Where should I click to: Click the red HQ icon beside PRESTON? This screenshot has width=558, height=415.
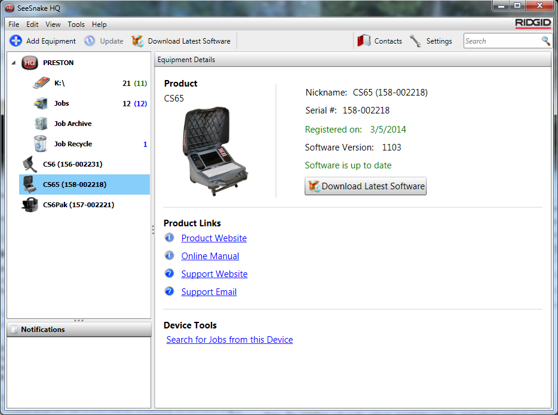30,63
